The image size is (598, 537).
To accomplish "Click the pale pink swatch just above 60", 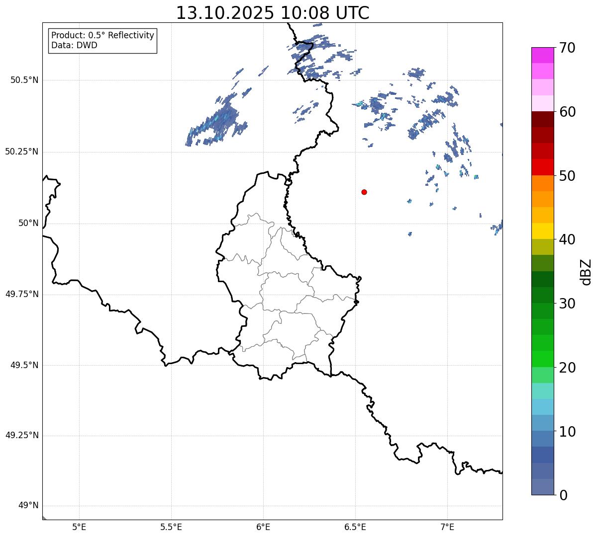I will coord(543,103).
